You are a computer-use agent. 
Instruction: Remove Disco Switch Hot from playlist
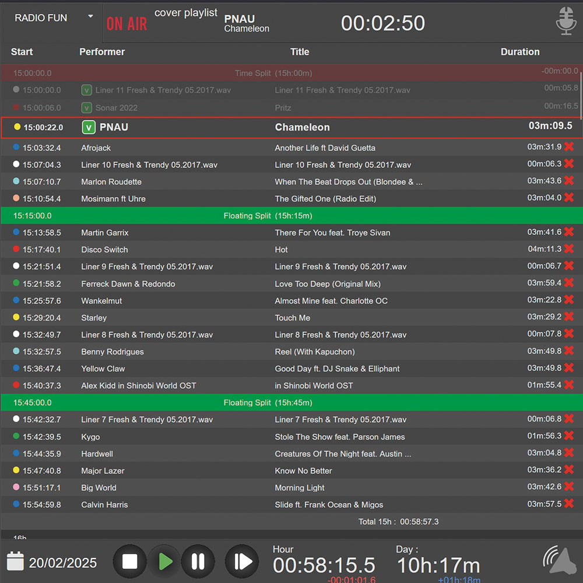click(569, 249)
